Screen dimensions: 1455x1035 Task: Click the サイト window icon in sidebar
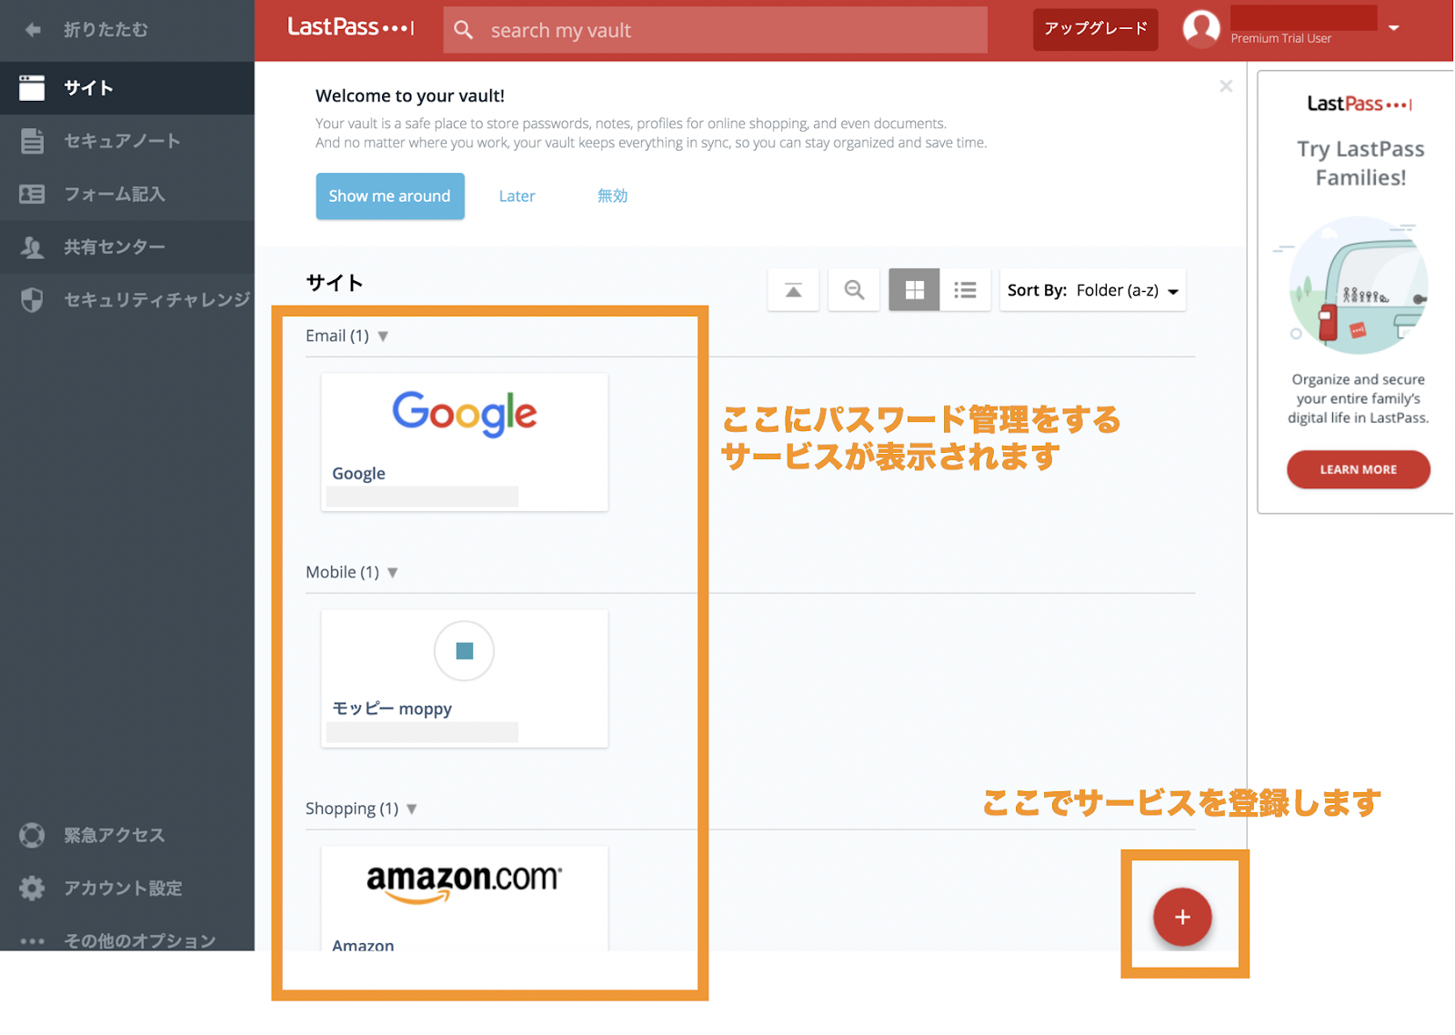click(32, 88)
